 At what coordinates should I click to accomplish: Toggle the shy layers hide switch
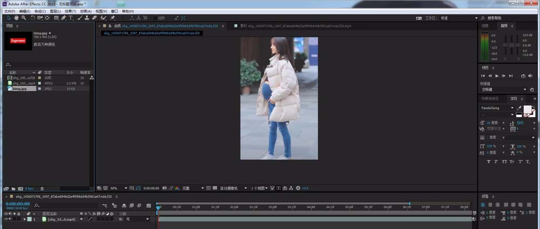pyautogui.click(x=124, y=206)
